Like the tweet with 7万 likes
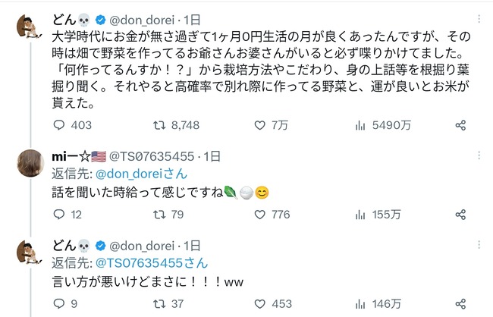Image resolution: width=493 pixels, height=317 pixels. point(259,125)
